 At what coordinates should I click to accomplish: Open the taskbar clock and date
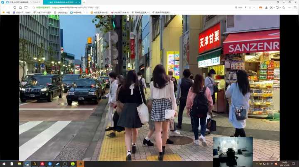tap(285, 164)
